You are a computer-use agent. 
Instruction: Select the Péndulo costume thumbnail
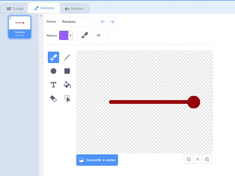pyautogui.click(x=19, y=27)
